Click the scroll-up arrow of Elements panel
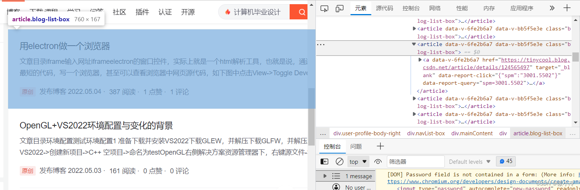 [x=576, y=20]
